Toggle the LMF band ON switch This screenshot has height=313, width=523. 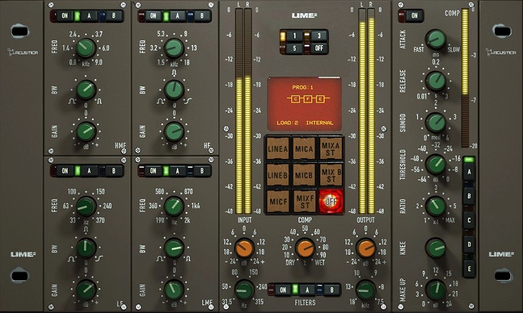153,171
